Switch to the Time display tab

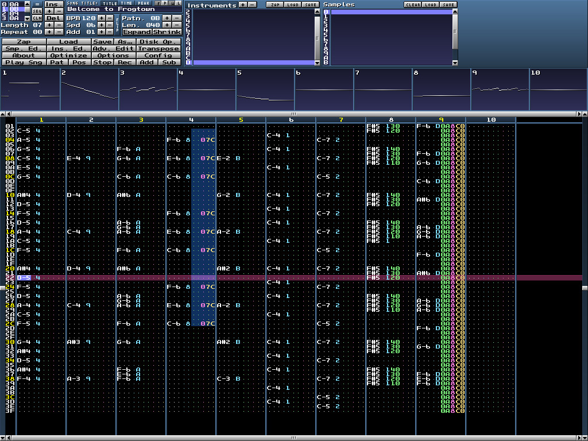pos(127,3)
